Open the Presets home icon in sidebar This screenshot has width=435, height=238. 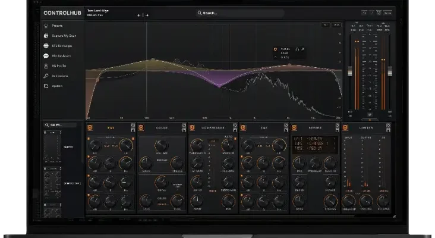click(46, 26)
